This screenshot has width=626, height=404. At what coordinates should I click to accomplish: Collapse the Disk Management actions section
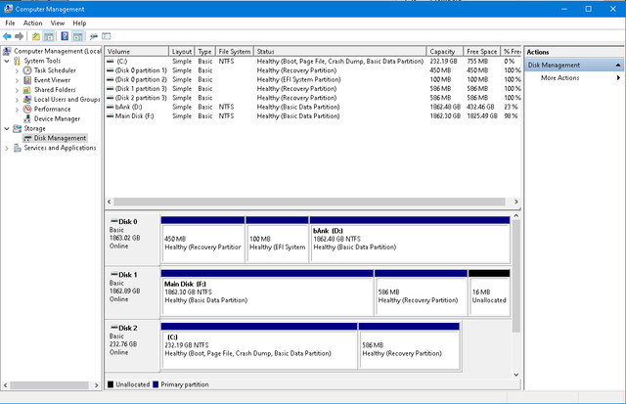(617, 66)
